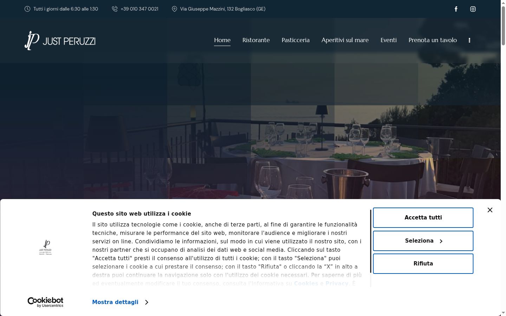Close the cookie banner with X
This screenshot has width=506, height=316.
coord(490,210)
